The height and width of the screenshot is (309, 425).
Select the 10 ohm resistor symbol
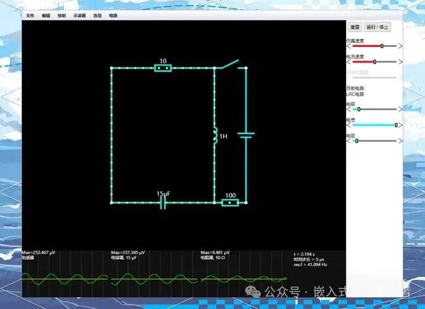163,68
